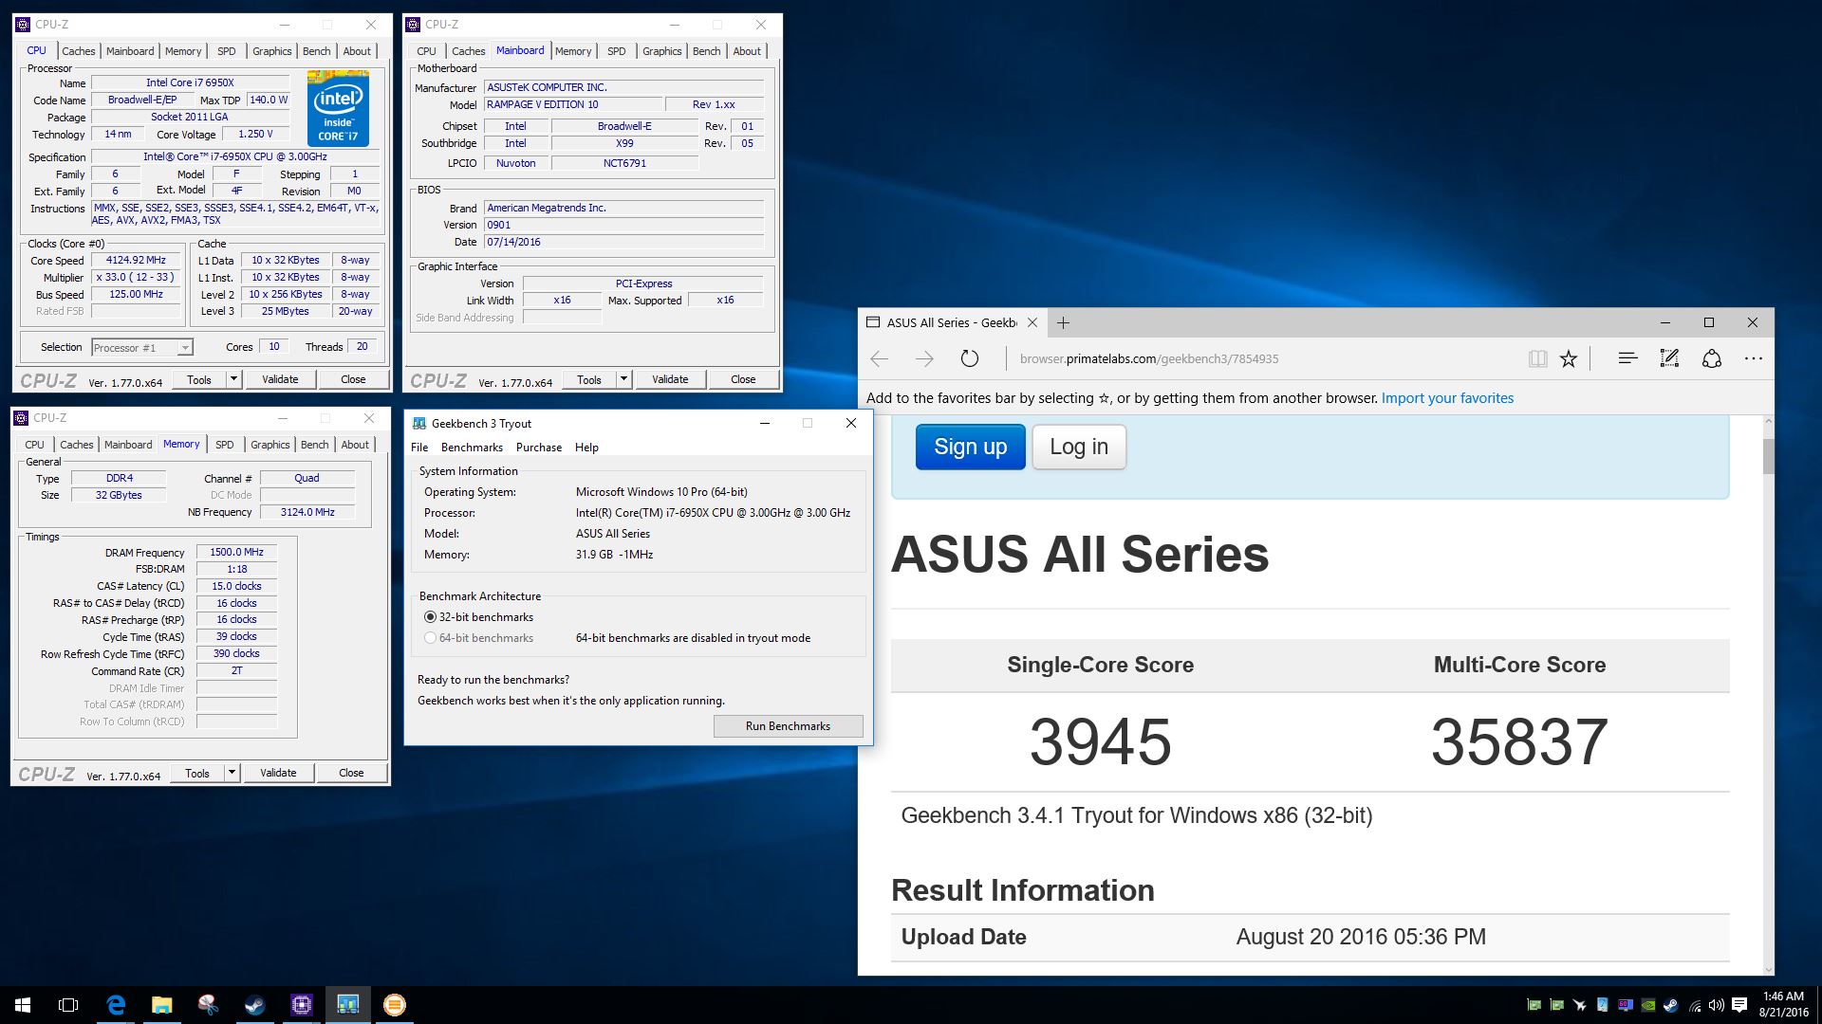Add page to favorites with star icon

click(x=1569, y=358)
